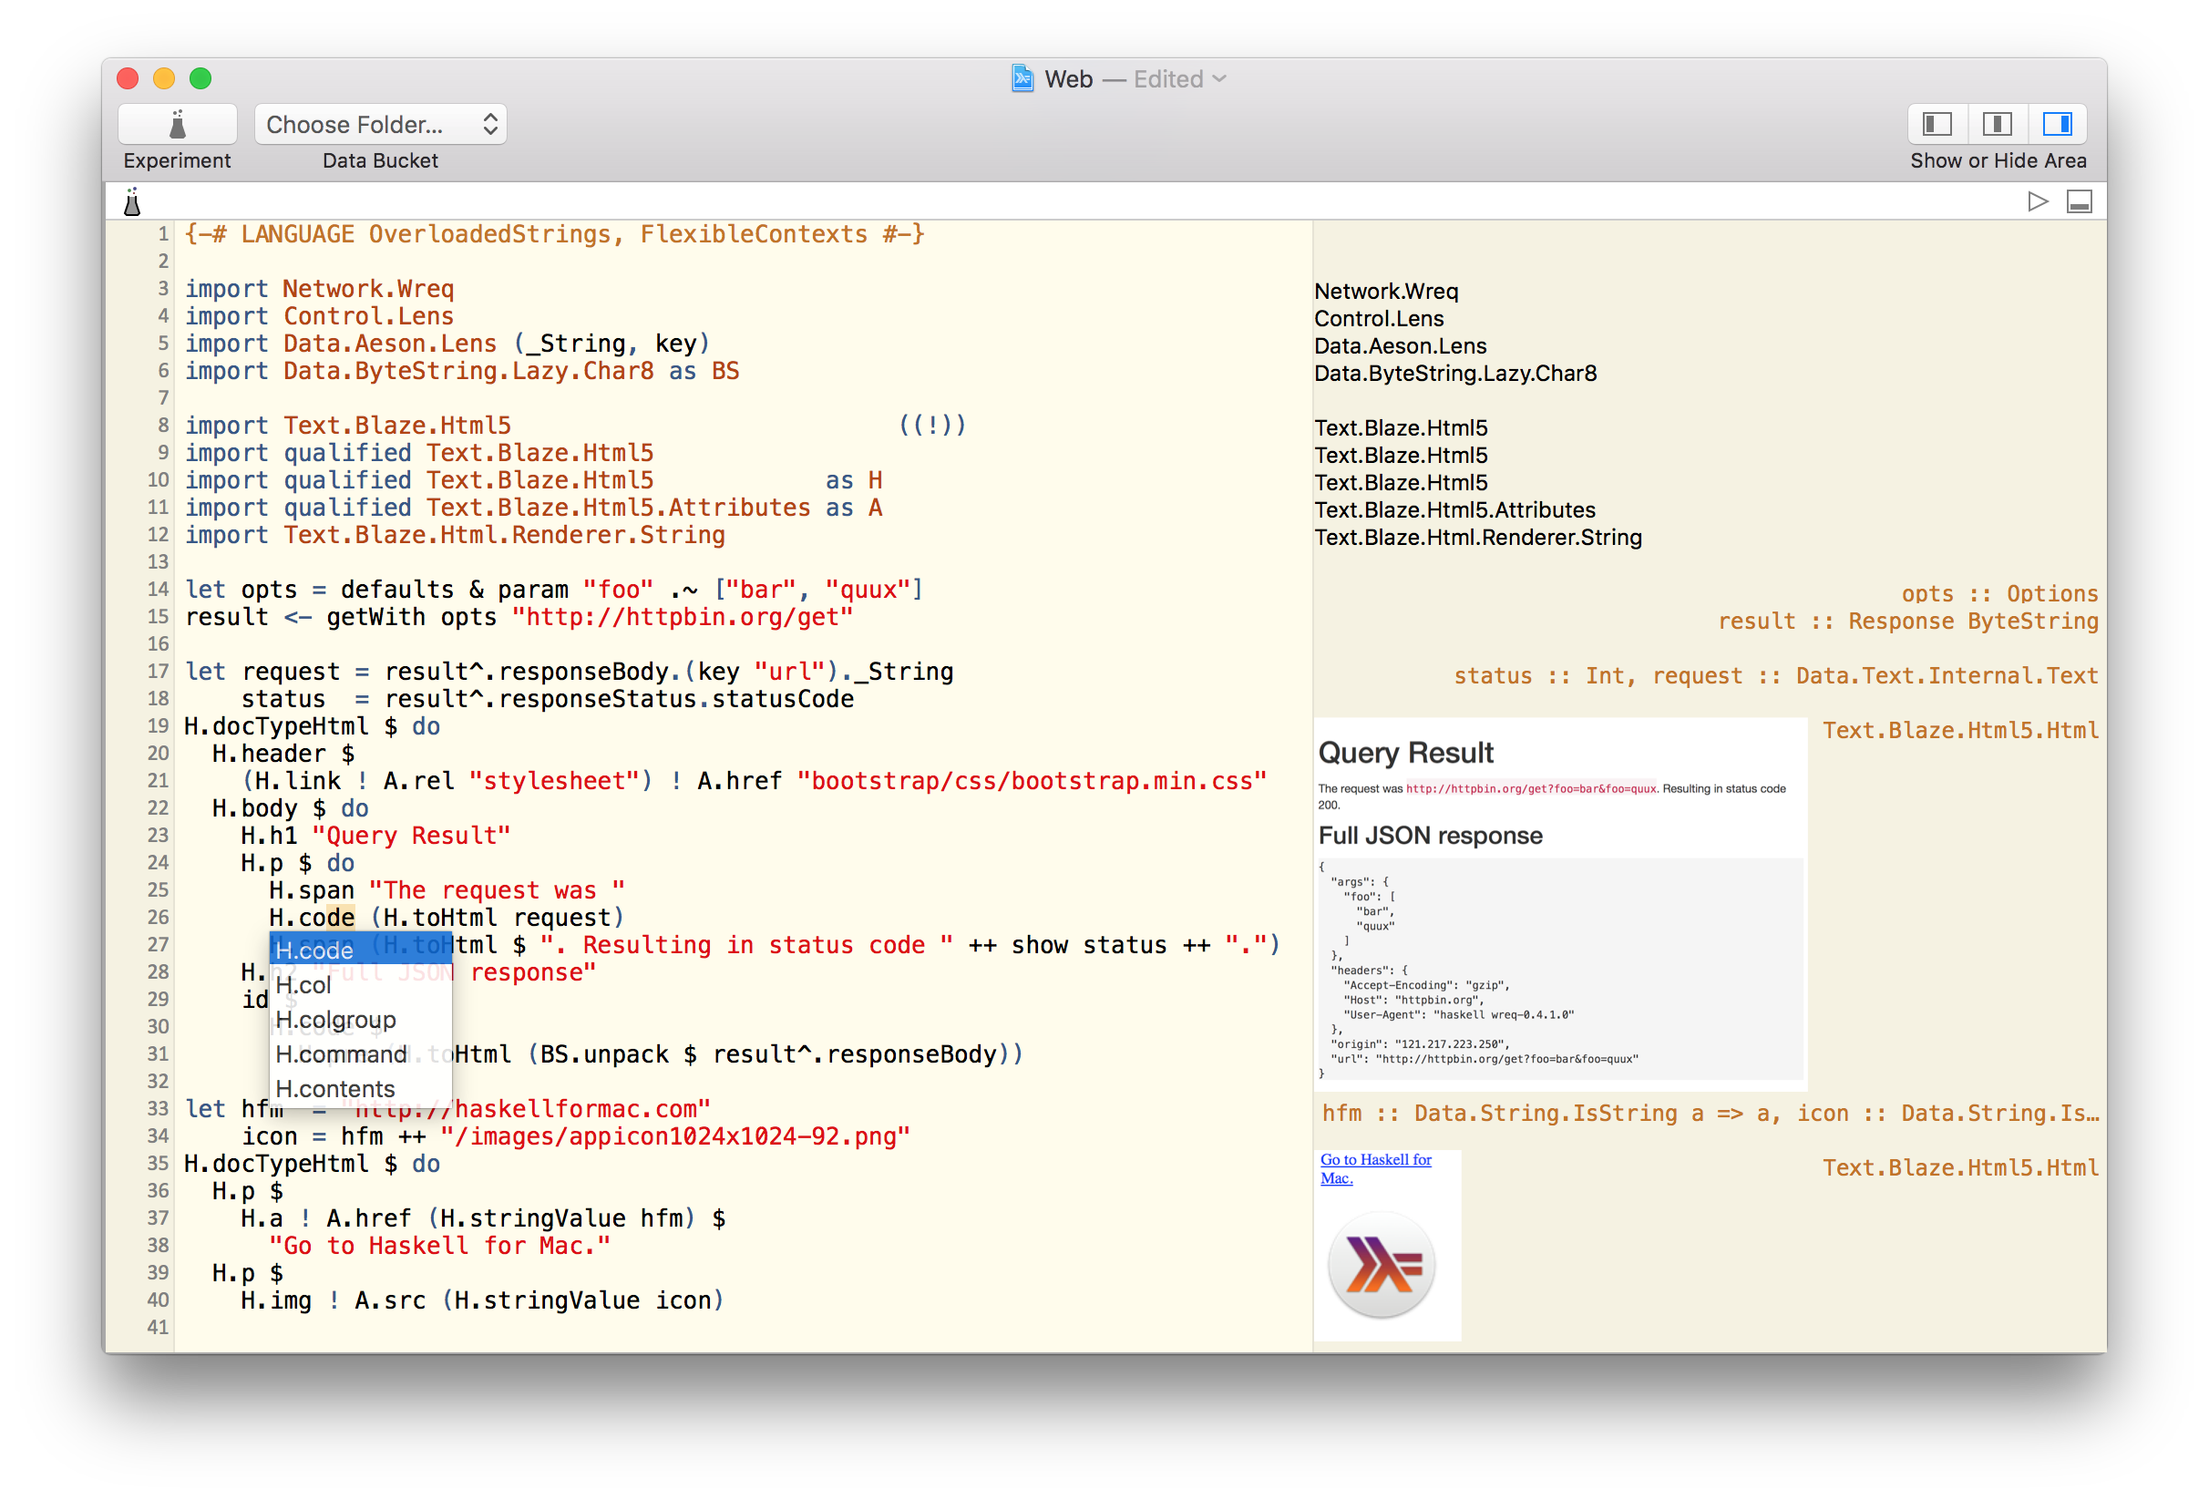This screenshot has width=2209, height=1500.
Task: Click the Query Result heading in preview
Action: point(1405,753)
